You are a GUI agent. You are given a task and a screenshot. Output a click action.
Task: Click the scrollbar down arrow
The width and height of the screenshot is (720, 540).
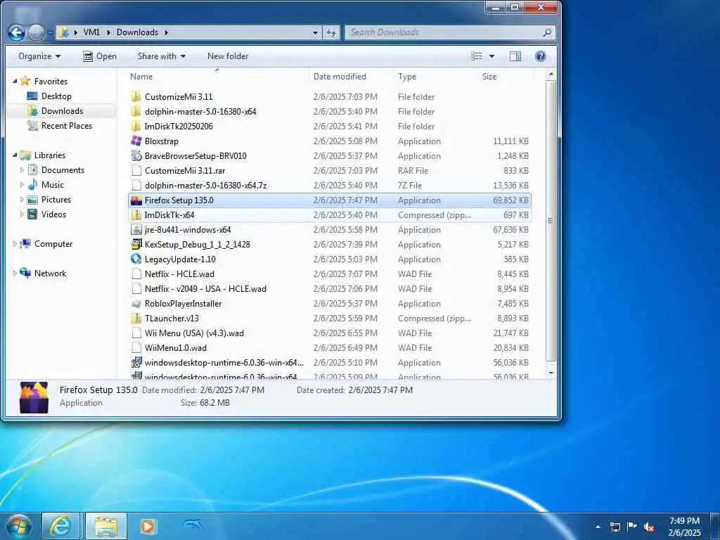(551, 373)
